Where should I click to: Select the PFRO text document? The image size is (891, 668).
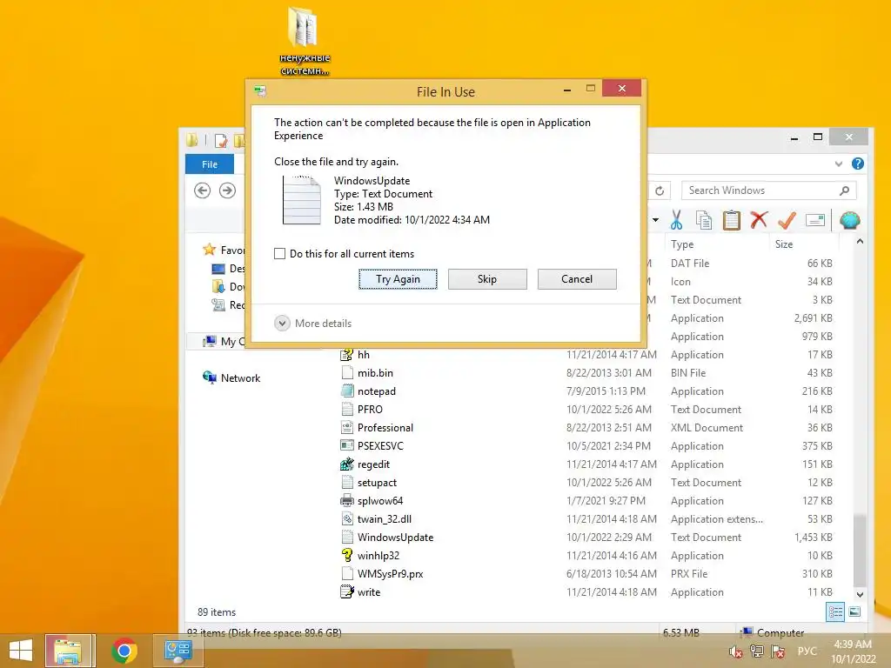(x=586, y=409)
